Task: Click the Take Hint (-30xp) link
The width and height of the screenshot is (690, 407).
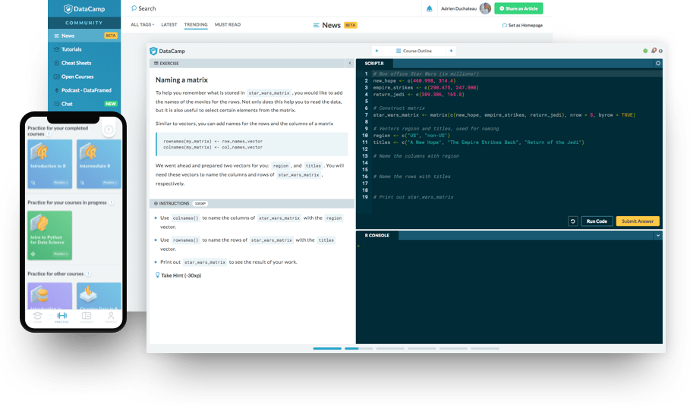Action: point(181,276)
